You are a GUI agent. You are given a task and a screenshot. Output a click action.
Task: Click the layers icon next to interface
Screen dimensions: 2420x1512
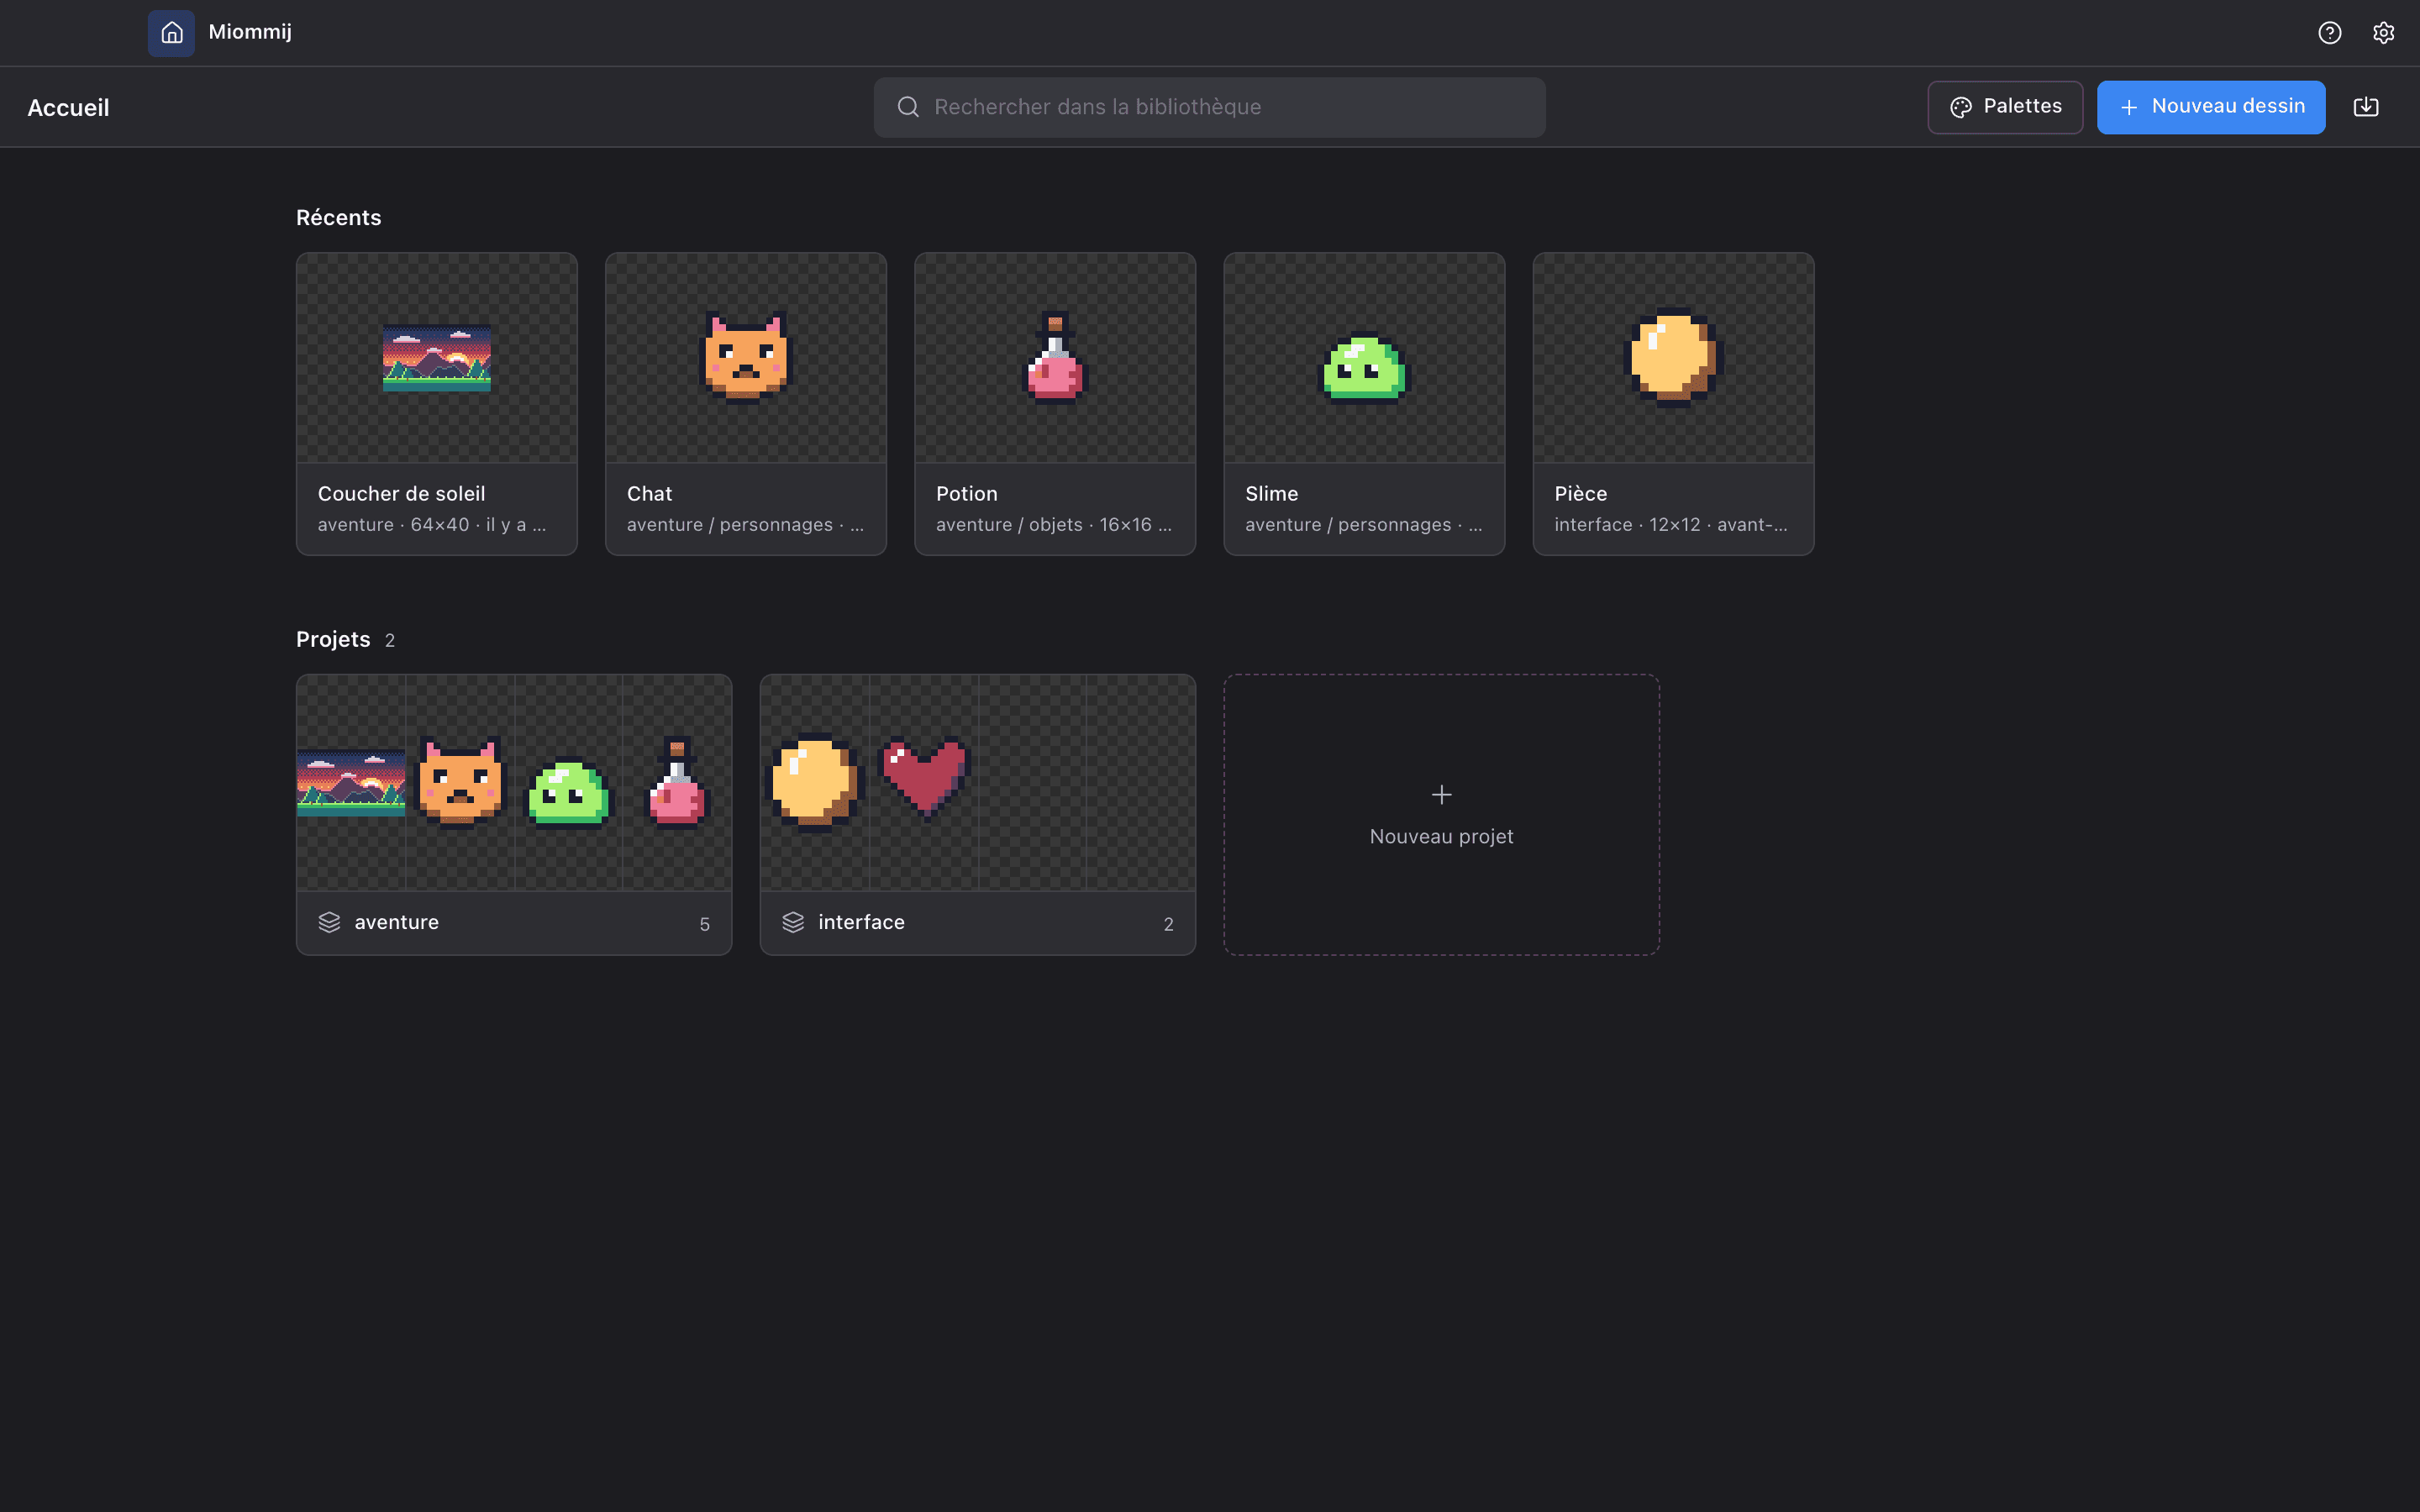pos(793,922)
